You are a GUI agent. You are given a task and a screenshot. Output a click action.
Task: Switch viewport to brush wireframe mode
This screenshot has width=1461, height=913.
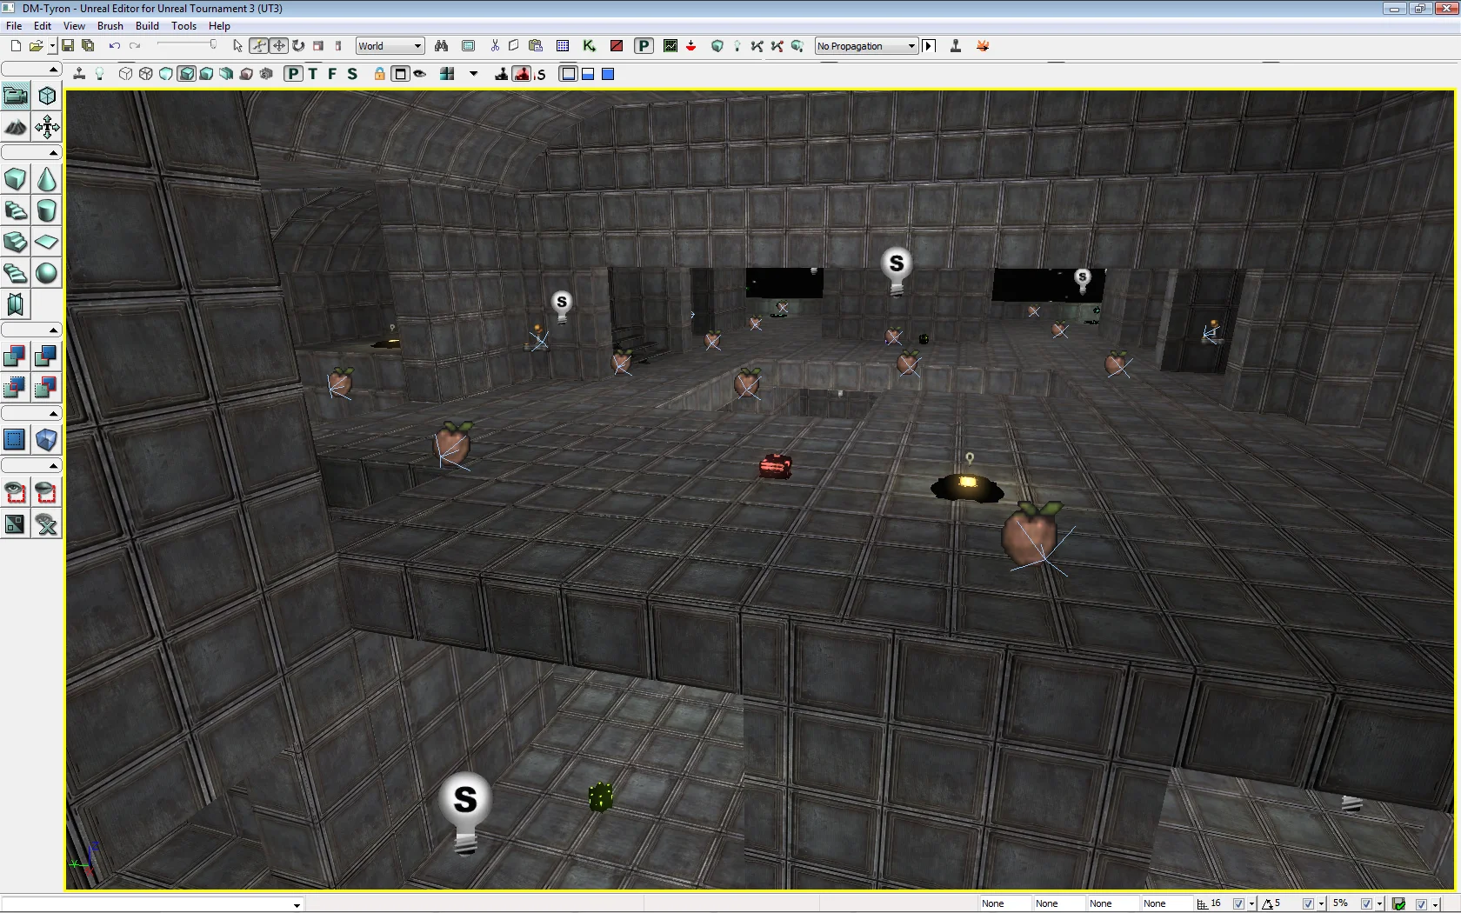click(x=126, y=74)
